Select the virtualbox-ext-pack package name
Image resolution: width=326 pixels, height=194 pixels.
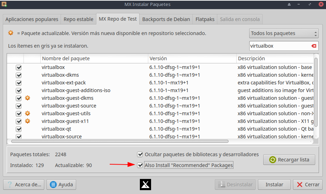point(63,83)
